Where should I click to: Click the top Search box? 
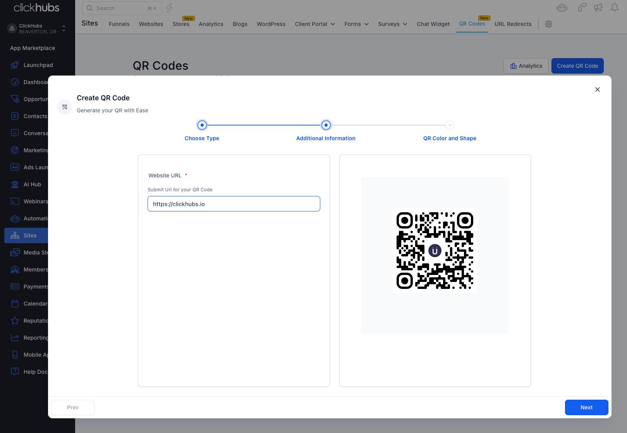(122, 8)
